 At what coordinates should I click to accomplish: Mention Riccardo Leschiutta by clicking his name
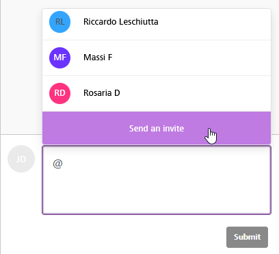[x=121, y=22]
